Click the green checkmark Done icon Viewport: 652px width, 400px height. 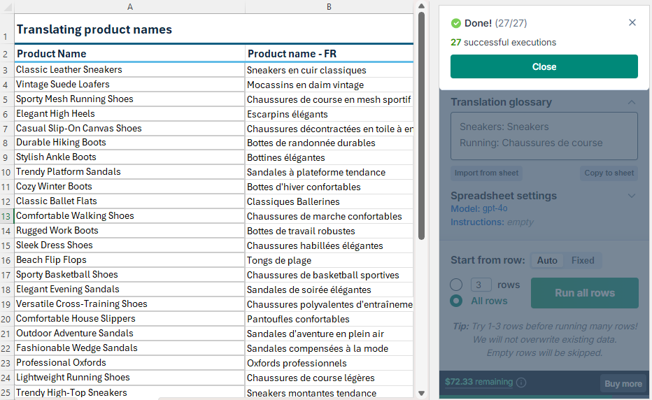(456, 23)
